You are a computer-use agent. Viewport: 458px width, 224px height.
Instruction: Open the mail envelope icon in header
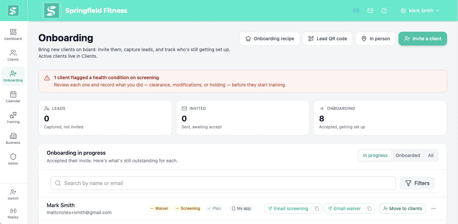(x=370, y=11)
